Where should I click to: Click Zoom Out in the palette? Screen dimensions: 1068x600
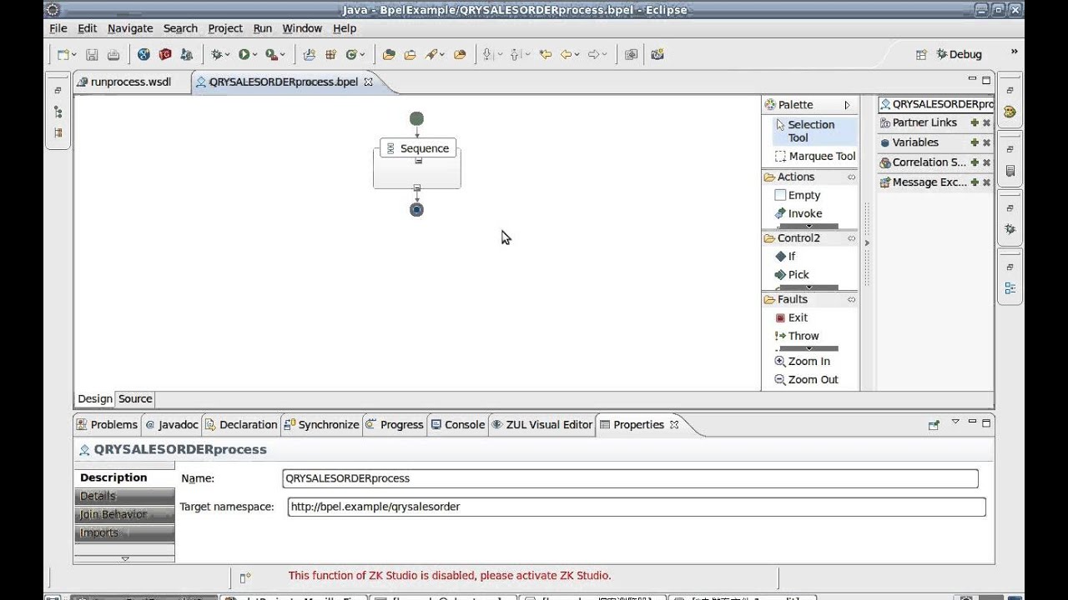pos(807,380)
